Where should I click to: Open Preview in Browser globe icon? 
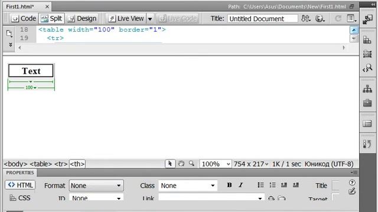[320, 18]
